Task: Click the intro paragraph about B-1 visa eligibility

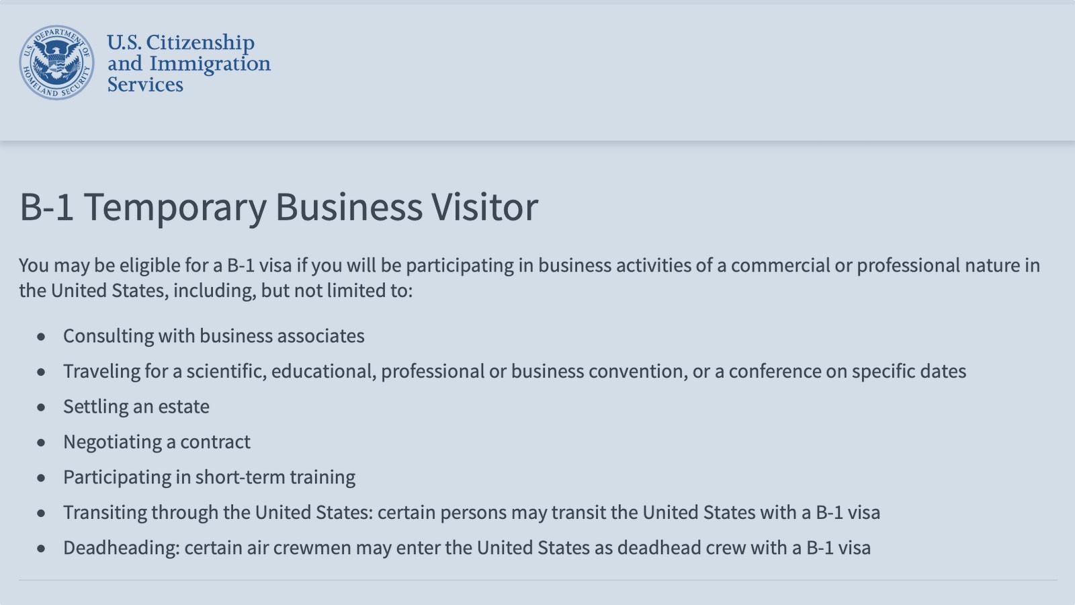Action: [x=529, y=278]
